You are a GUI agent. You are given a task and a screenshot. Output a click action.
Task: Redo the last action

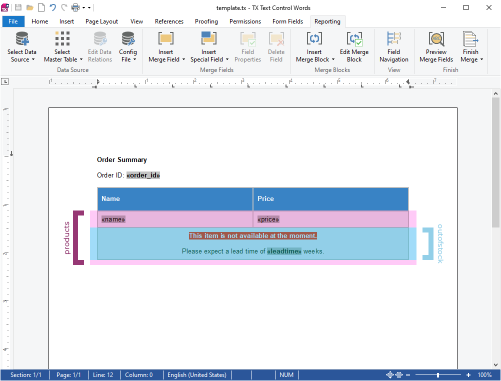coord(64,7)
